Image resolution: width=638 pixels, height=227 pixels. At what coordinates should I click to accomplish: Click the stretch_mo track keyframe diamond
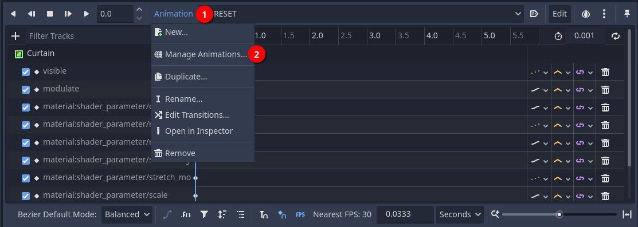(195, 178)
